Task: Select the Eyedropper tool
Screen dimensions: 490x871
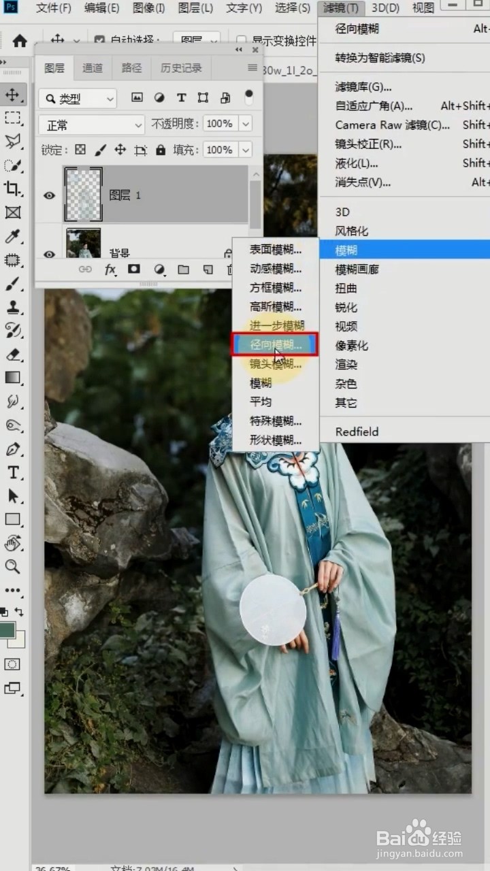Action: pos(13,236)
